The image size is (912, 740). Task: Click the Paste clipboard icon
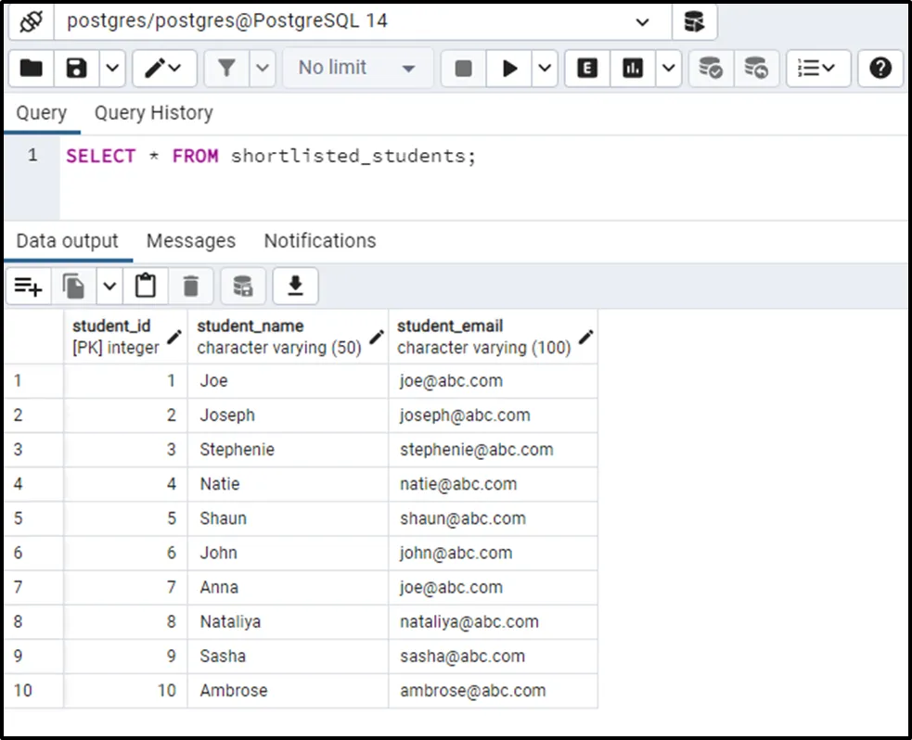[x=146, y=287]
